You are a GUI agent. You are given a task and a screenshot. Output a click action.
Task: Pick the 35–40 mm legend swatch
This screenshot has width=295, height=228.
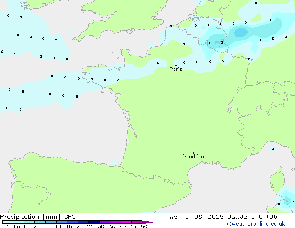tap(115, 222)
